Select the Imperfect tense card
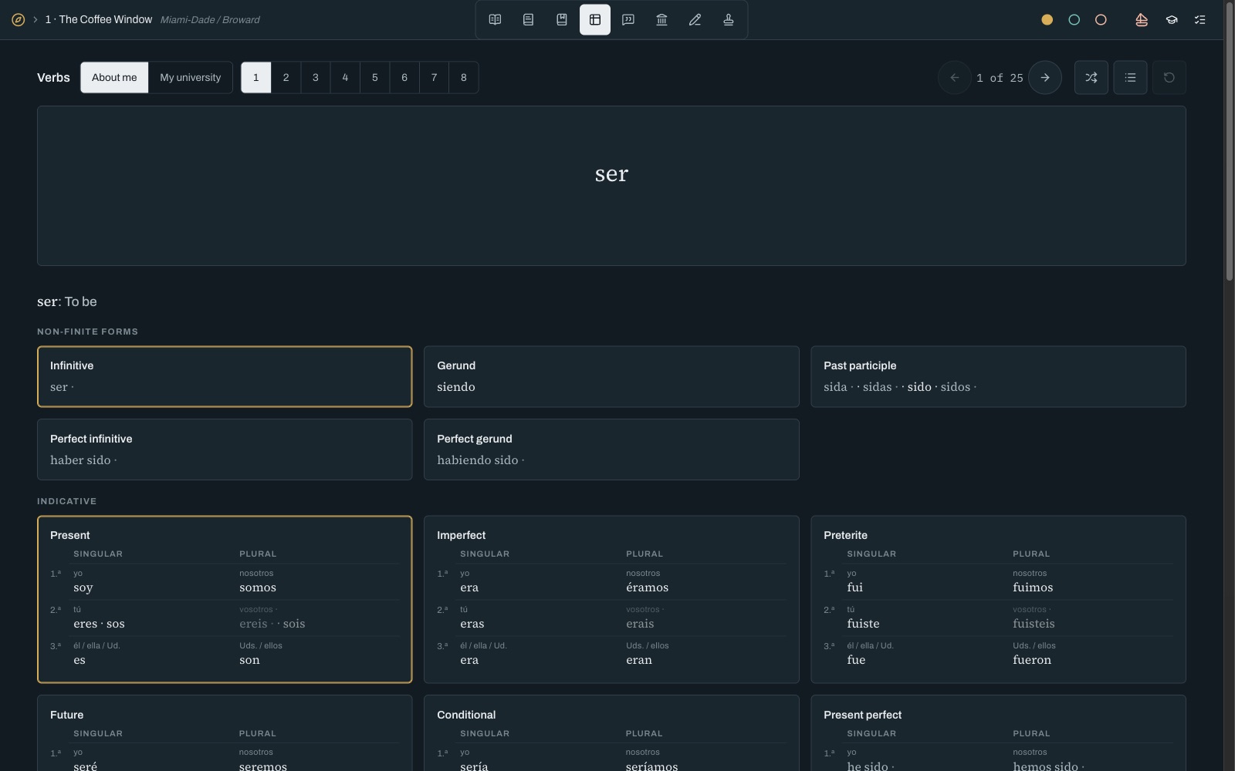 tap(611, 599)
